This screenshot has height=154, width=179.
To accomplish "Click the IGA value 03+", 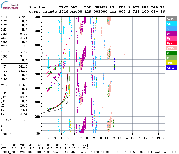I will click(154, 12).
